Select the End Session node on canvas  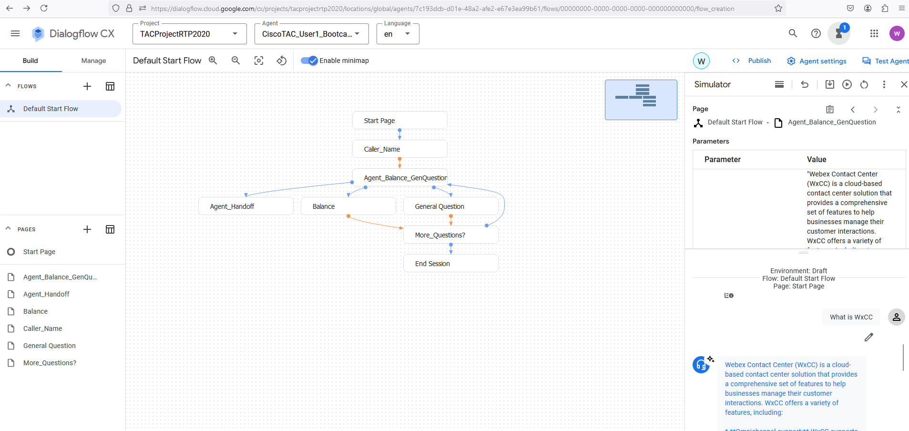pyautogui.click(x=450, y=263)
